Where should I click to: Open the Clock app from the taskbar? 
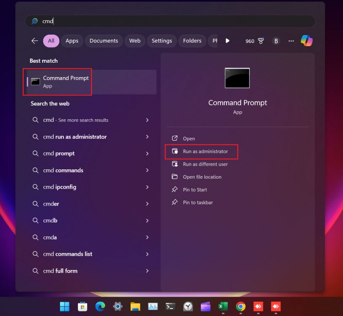188,306
